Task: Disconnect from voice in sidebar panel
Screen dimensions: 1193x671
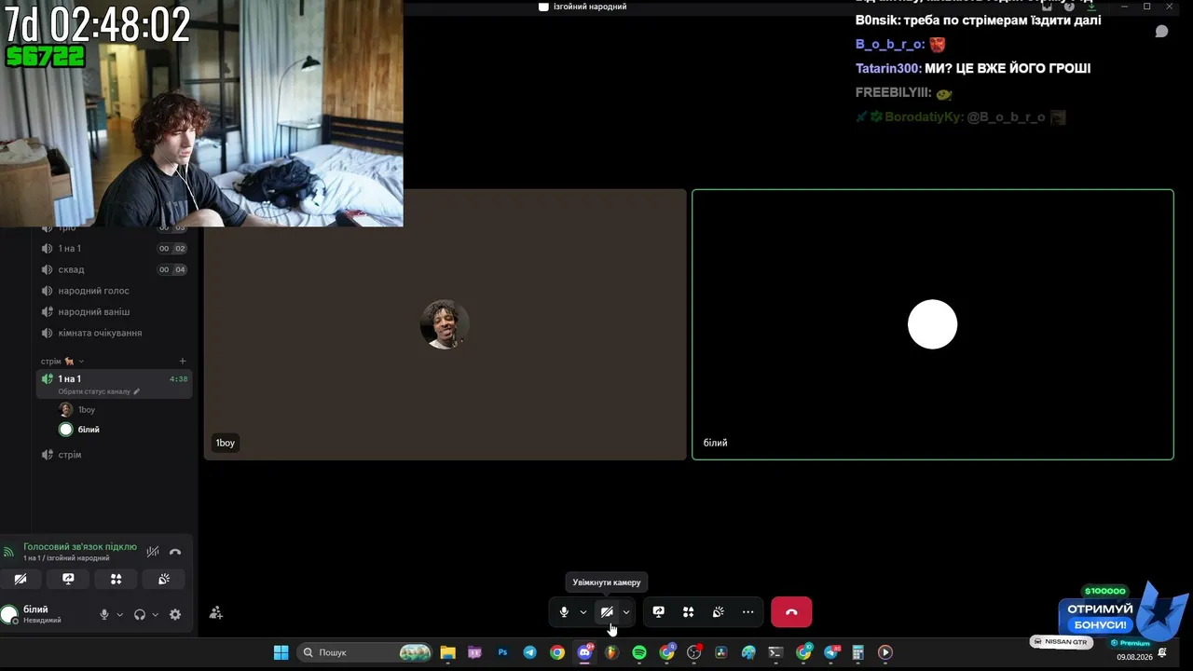Action: pos(175,552)
